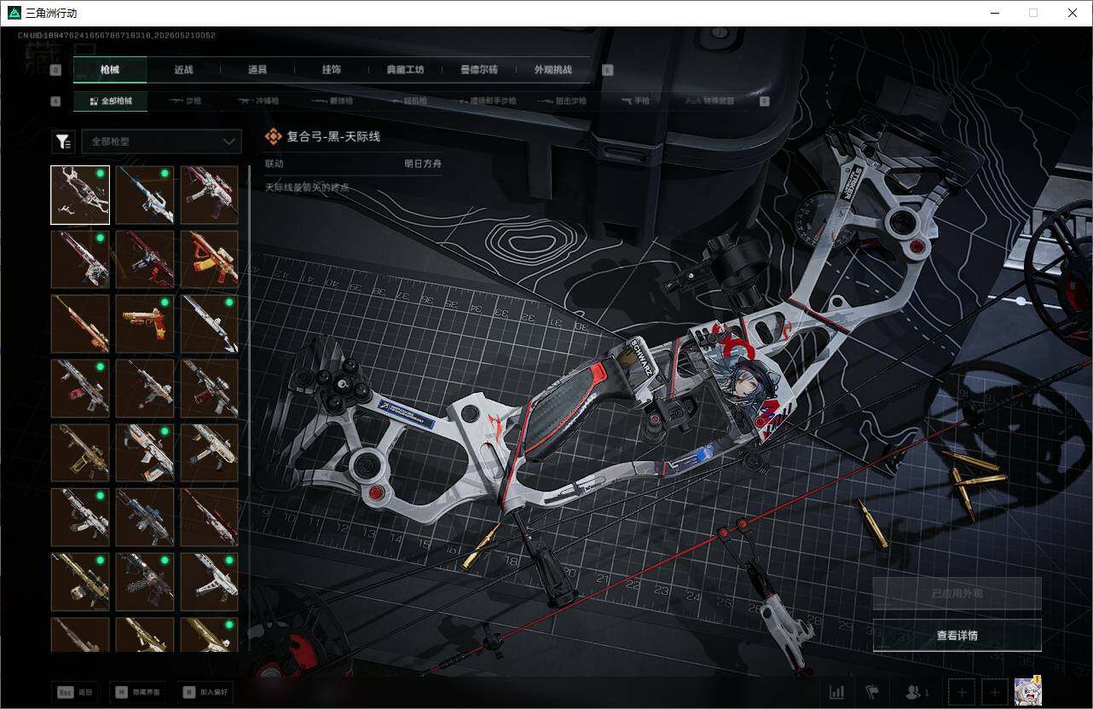This screenshot has width=1093, height=709.
Task: Click the 已启用外观 button
Action: 957,593
